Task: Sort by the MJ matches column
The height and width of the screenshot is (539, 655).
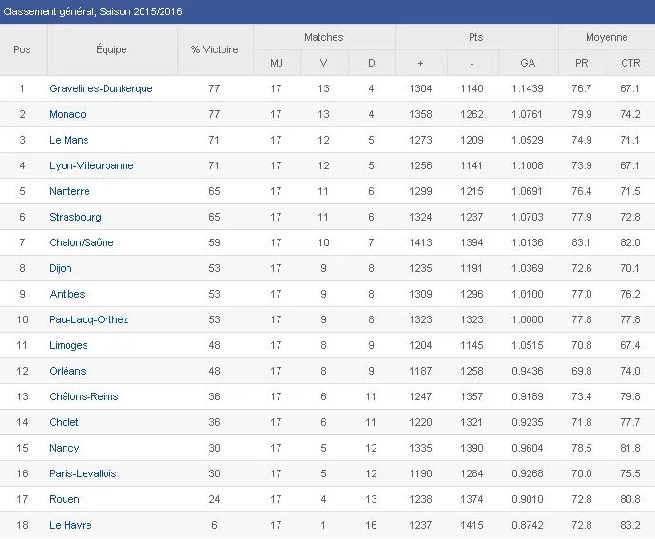Action: [x=276, y=63]
